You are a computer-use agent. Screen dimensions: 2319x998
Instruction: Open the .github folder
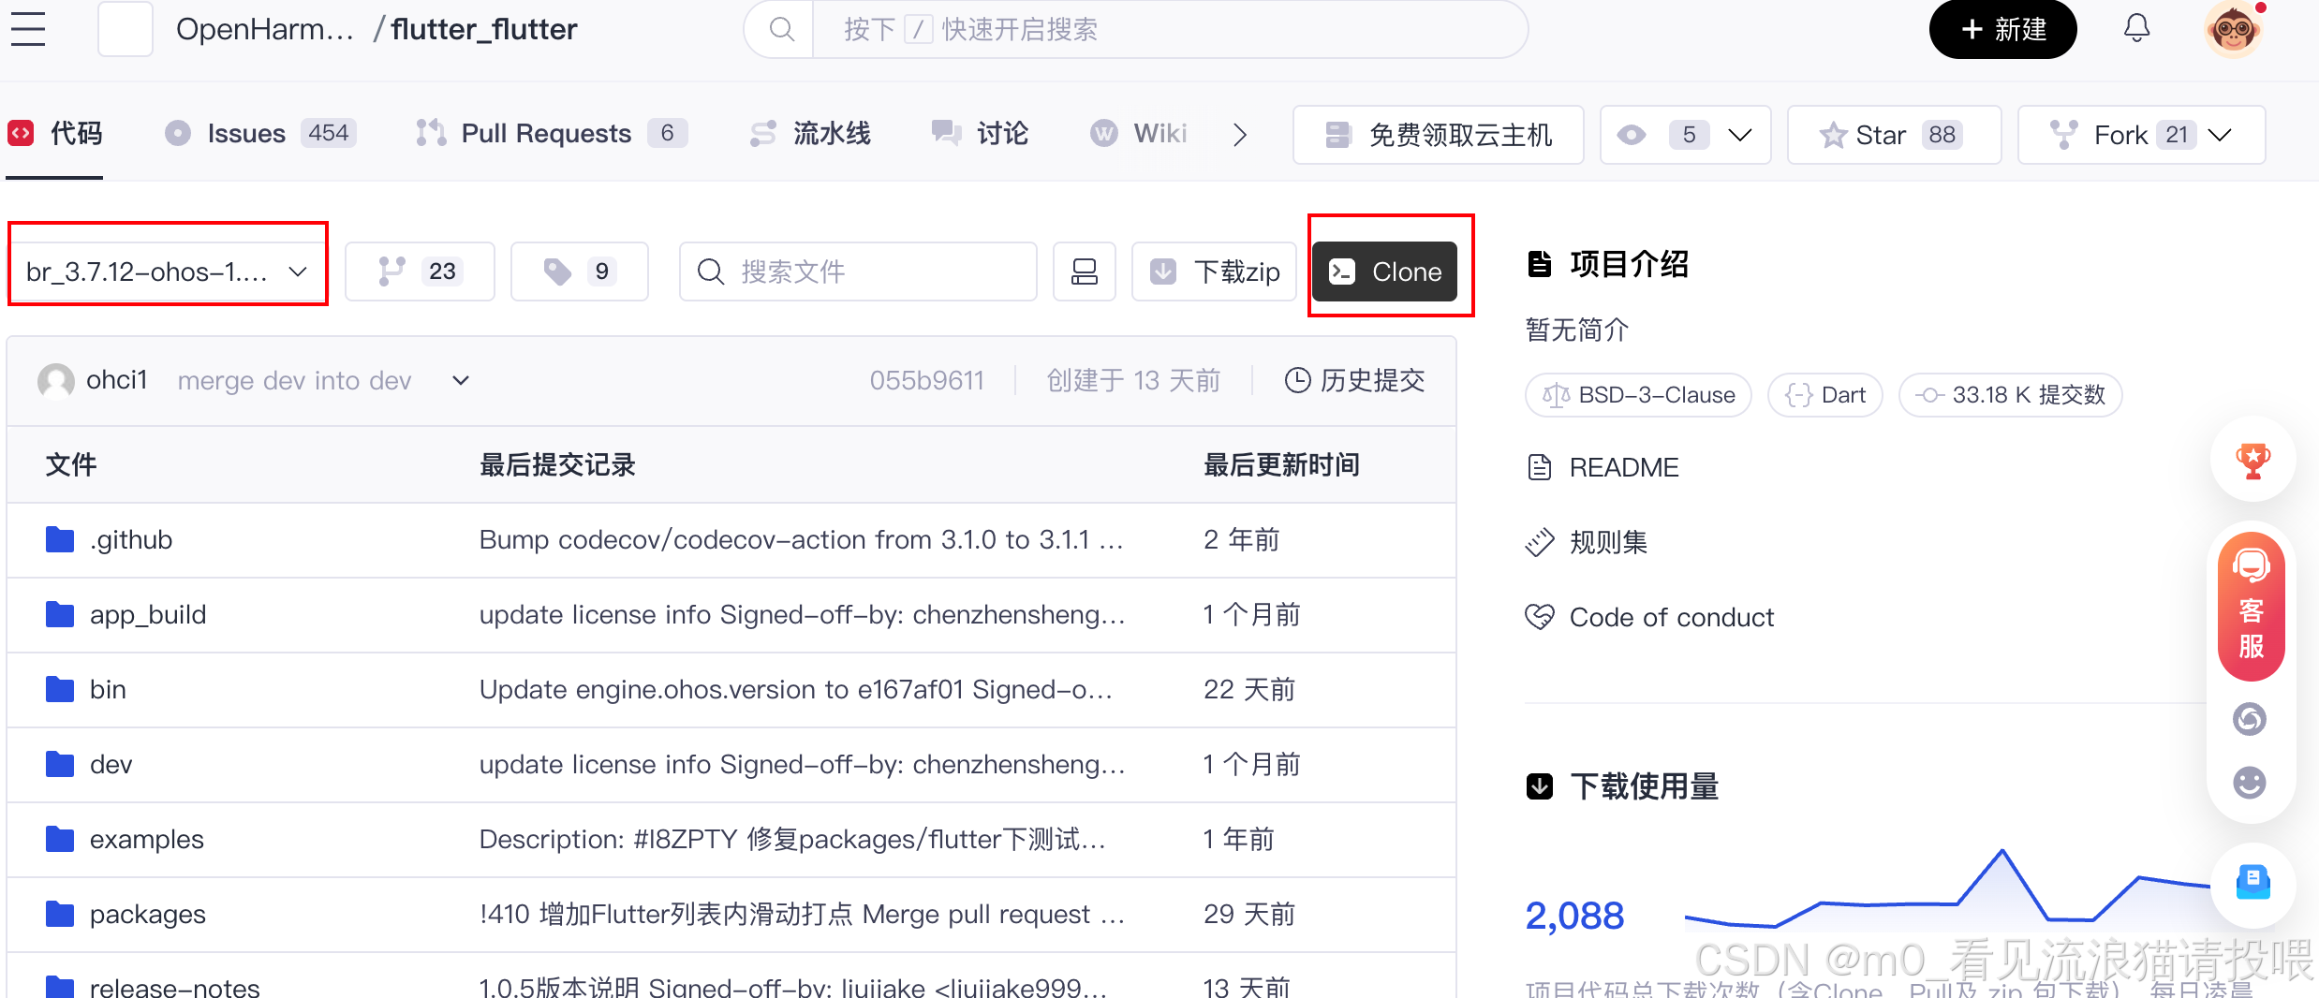pos(131,539)
